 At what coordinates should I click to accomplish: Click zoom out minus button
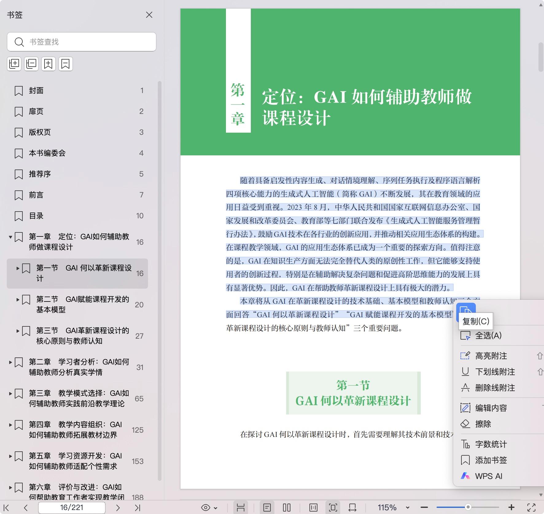click(x=424, y=507)
